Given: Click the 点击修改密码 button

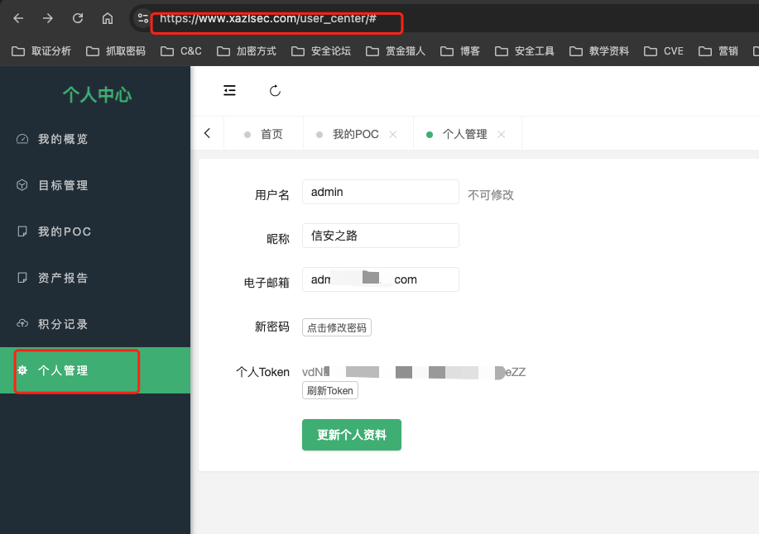Looking at the screenshot, I should (337, 327).
